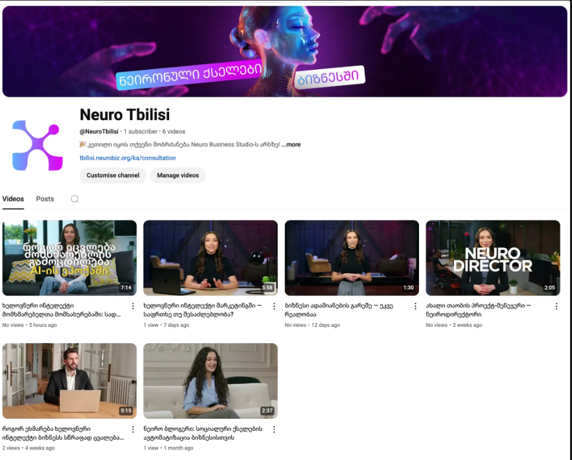Open the tbilisi.neurobiz.org consultation link
This screenshot has height=460, width=572.
pyautogui.click(x=128, y=158)
